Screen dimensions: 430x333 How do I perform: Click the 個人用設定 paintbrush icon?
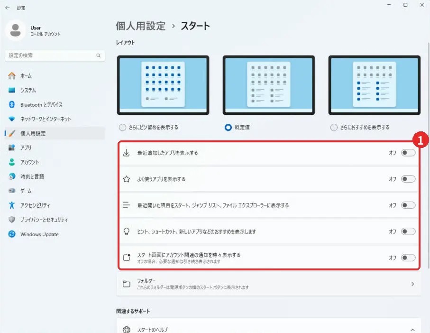coord(12,133)
